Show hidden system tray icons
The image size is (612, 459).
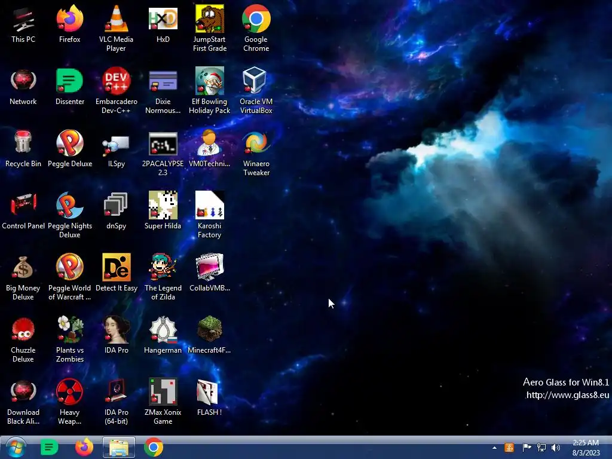pyautogui.click(x=494, y=448)
